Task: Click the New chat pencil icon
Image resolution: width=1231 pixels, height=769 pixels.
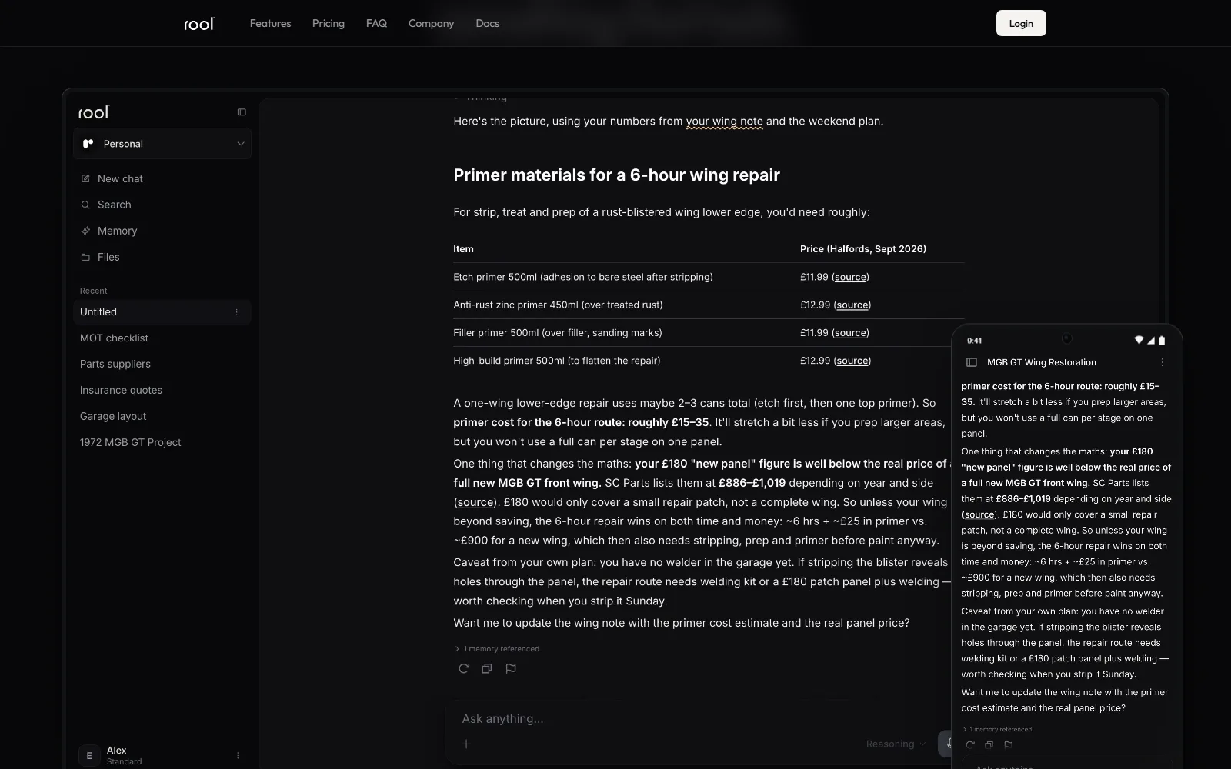Action: coord(85,178)
